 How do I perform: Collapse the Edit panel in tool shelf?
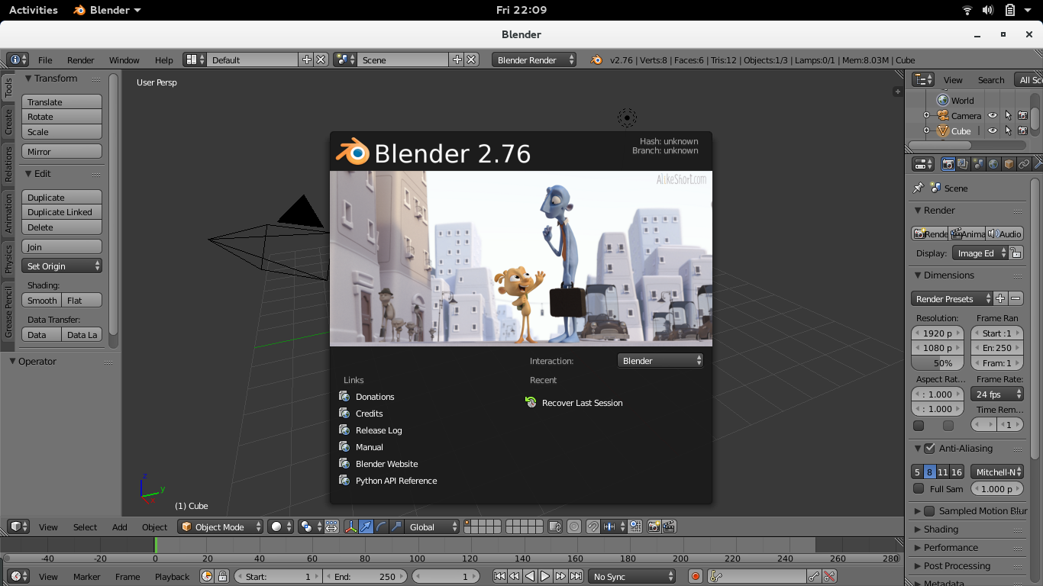[x=29, y=174]
